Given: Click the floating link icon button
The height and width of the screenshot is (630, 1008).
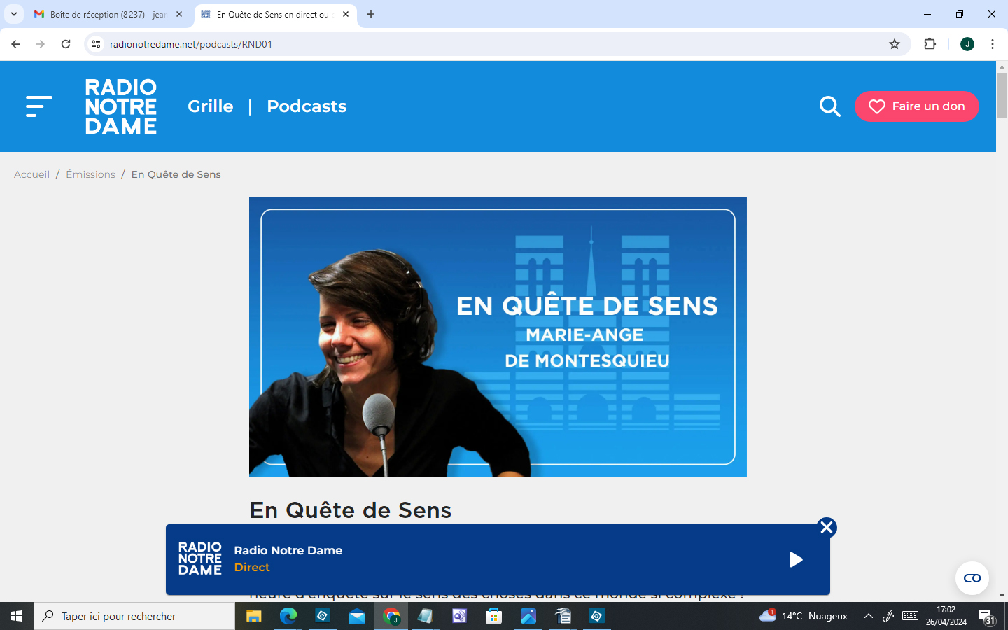Looking at the screenshot, I should (x=972, y=578).
